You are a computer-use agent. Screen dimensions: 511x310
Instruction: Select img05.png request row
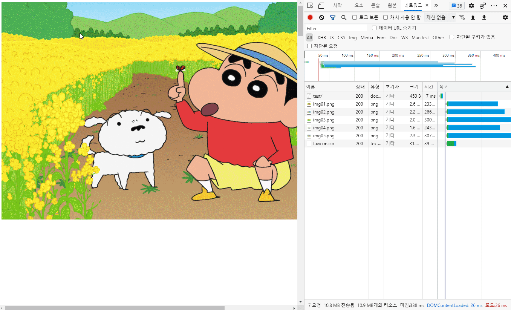(408, 136)
